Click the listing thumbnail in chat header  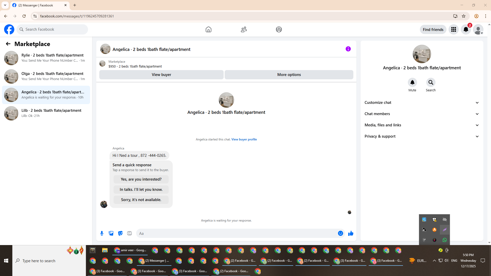(x=105, y=49)
